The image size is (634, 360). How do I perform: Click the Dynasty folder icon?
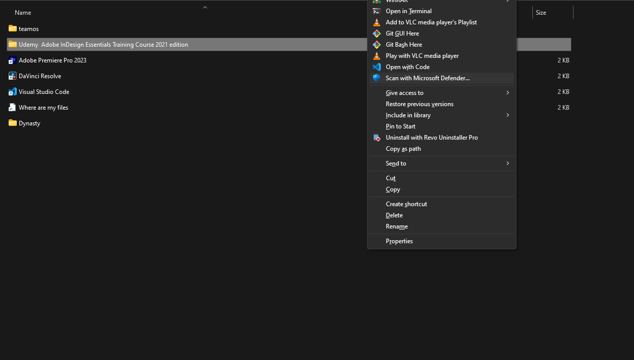coord(13,123)
